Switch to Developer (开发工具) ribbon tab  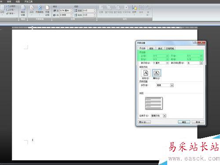[x=29, y=2]
